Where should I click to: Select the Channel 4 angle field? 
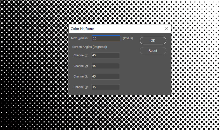(x=105, y=87)
